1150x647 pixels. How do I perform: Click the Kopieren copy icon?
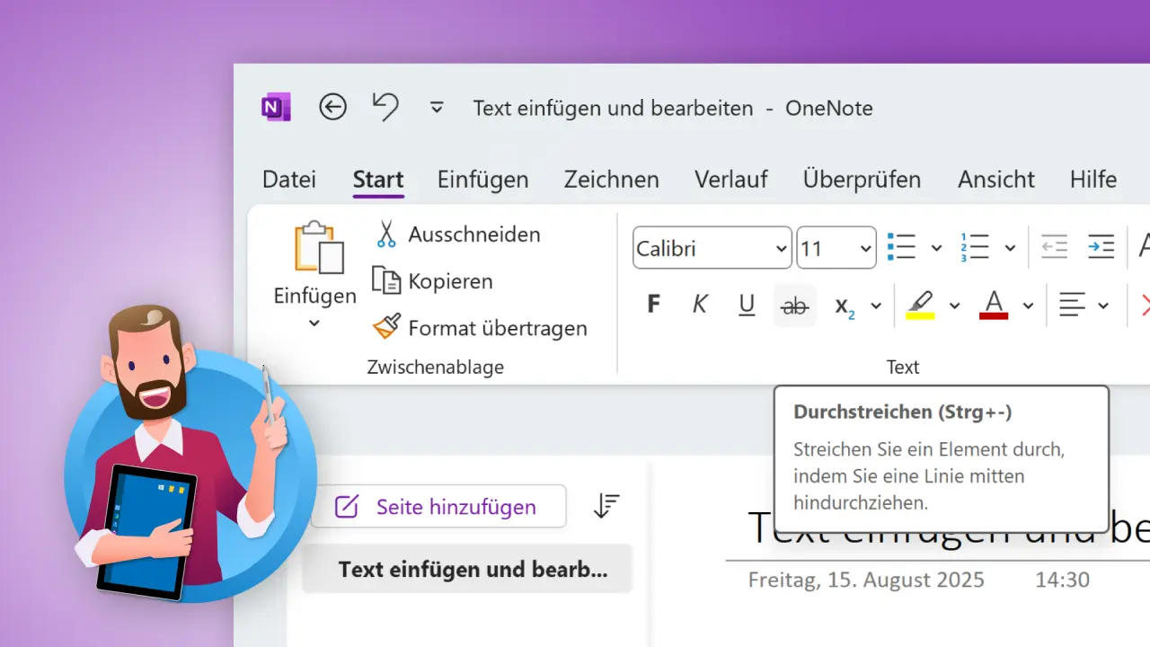coord(387,280)
